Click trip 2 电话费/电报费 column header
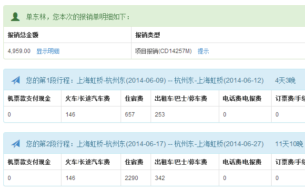The height and width of the screenshot is (191, 305). click(x=242, y=162)
